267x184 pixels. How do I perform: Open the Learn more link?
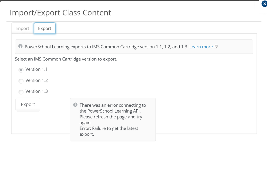pyautogui.click(x=201, y=47)
